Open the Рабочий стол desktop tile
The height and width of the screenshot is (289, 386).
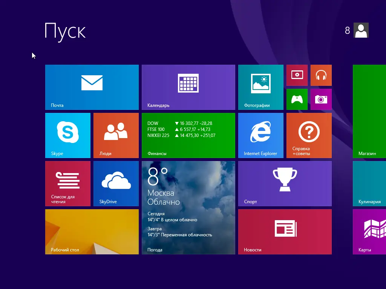[92, 232]
